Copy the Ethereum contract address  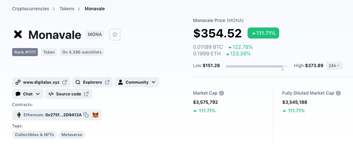[86, 115]
